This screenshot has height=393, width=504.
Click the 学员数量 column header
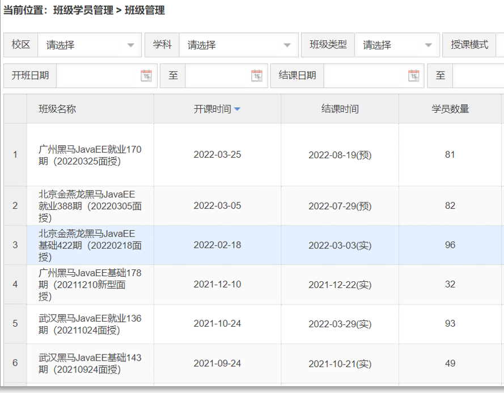pos(450,109)
